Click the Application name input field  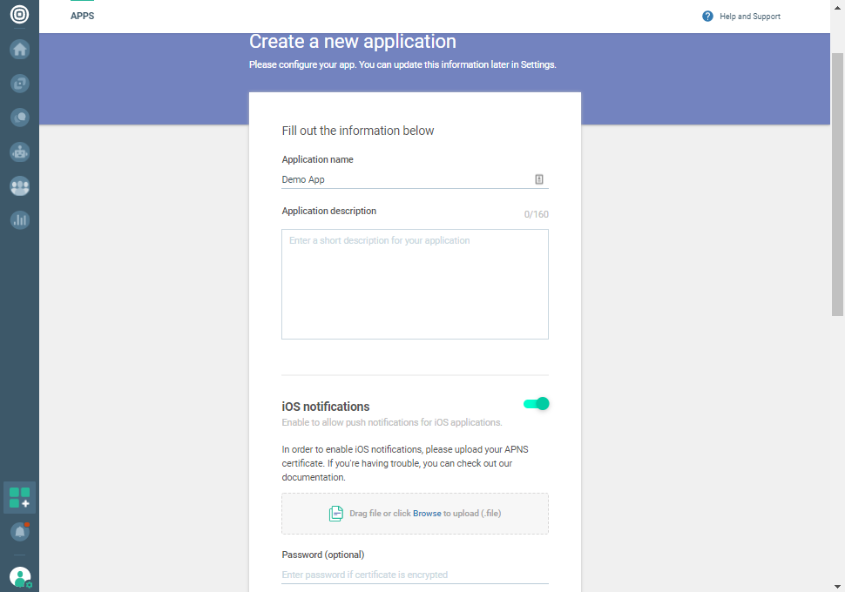coord(405,179)
